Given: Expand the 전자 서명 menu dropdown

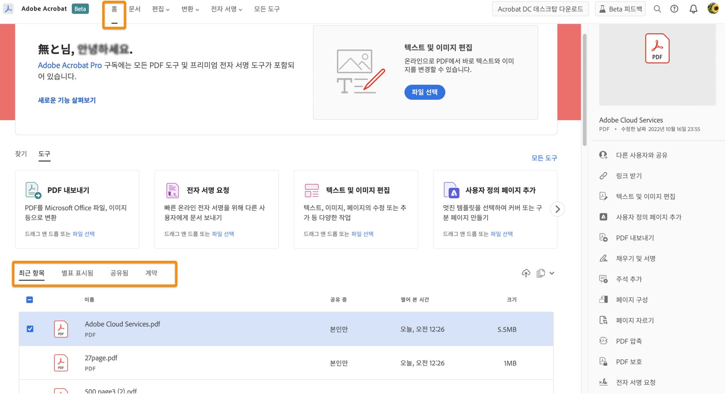Looking at the screenshot, I should [227, 9].
